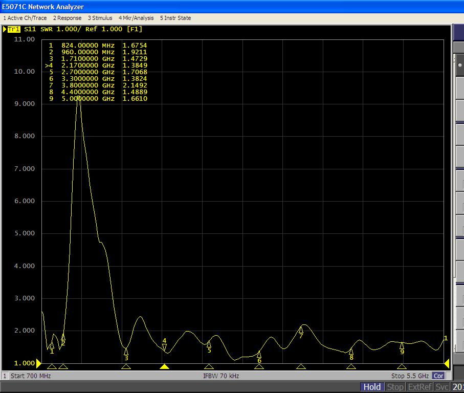Open the Stimulus menu
The height and width of the screenshot is (393, 464).
tap(100, 18)
